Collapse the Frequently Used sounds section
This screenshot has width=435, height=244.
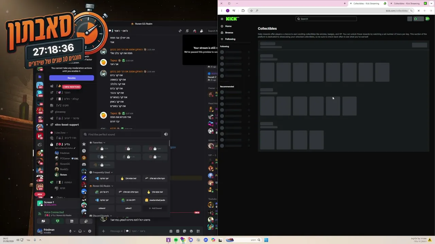(x=101, y=172)
